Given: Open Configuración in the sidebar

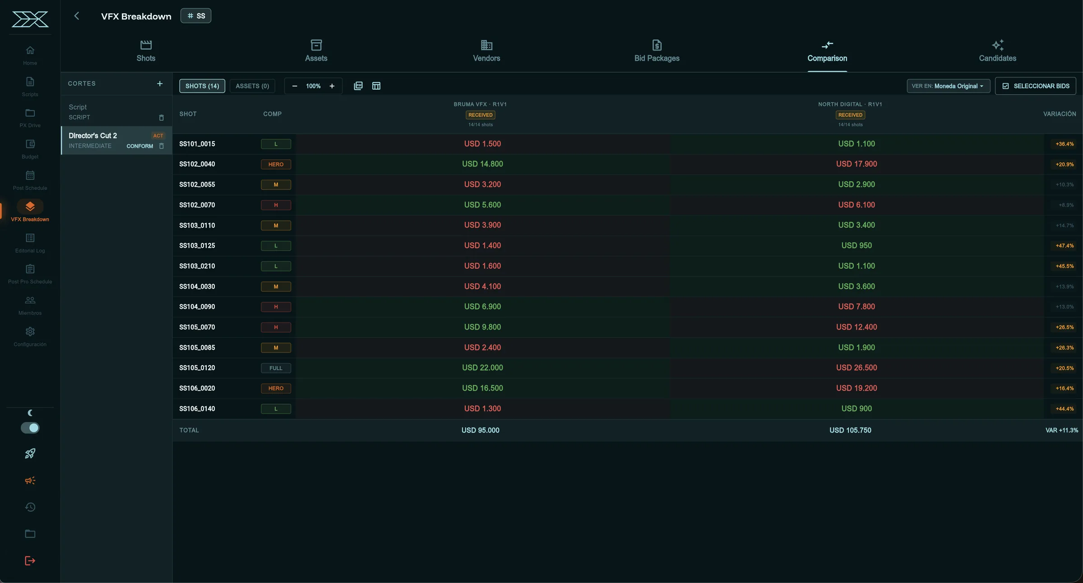Looking at the screenshot, I should coord(30,337).
